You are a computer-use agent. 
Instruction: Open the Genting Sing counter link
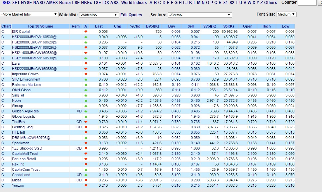coord(22,127)
